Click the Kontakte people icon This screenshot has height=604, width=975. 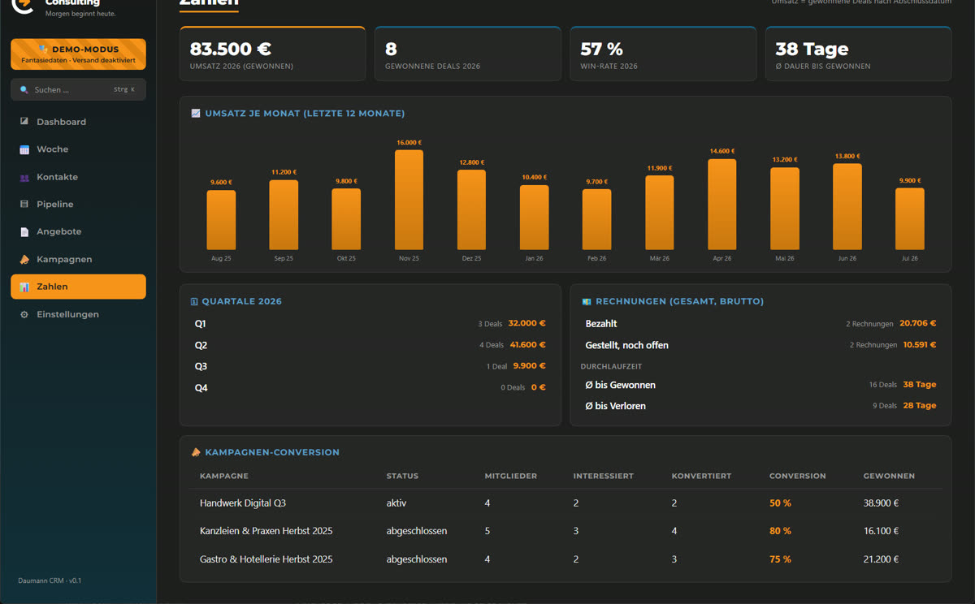[x=24, y=177]
